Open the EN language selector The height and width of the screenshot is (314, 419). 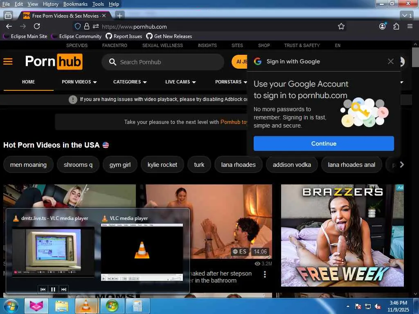(x=338, y=45)
